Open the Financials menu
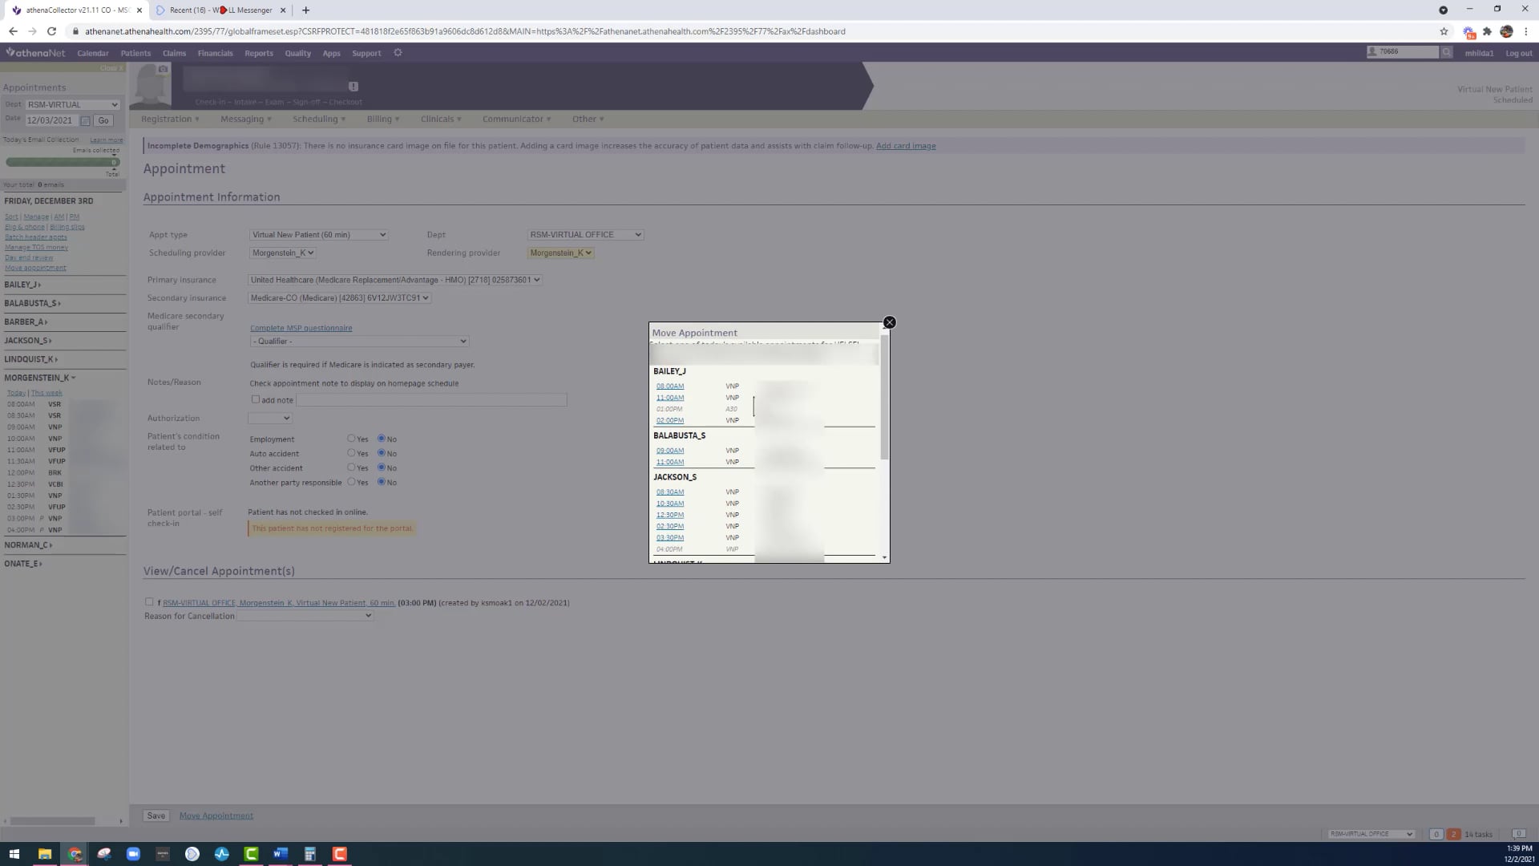The height and width of the screenshot is (866, 1539). tap(215, 53)
